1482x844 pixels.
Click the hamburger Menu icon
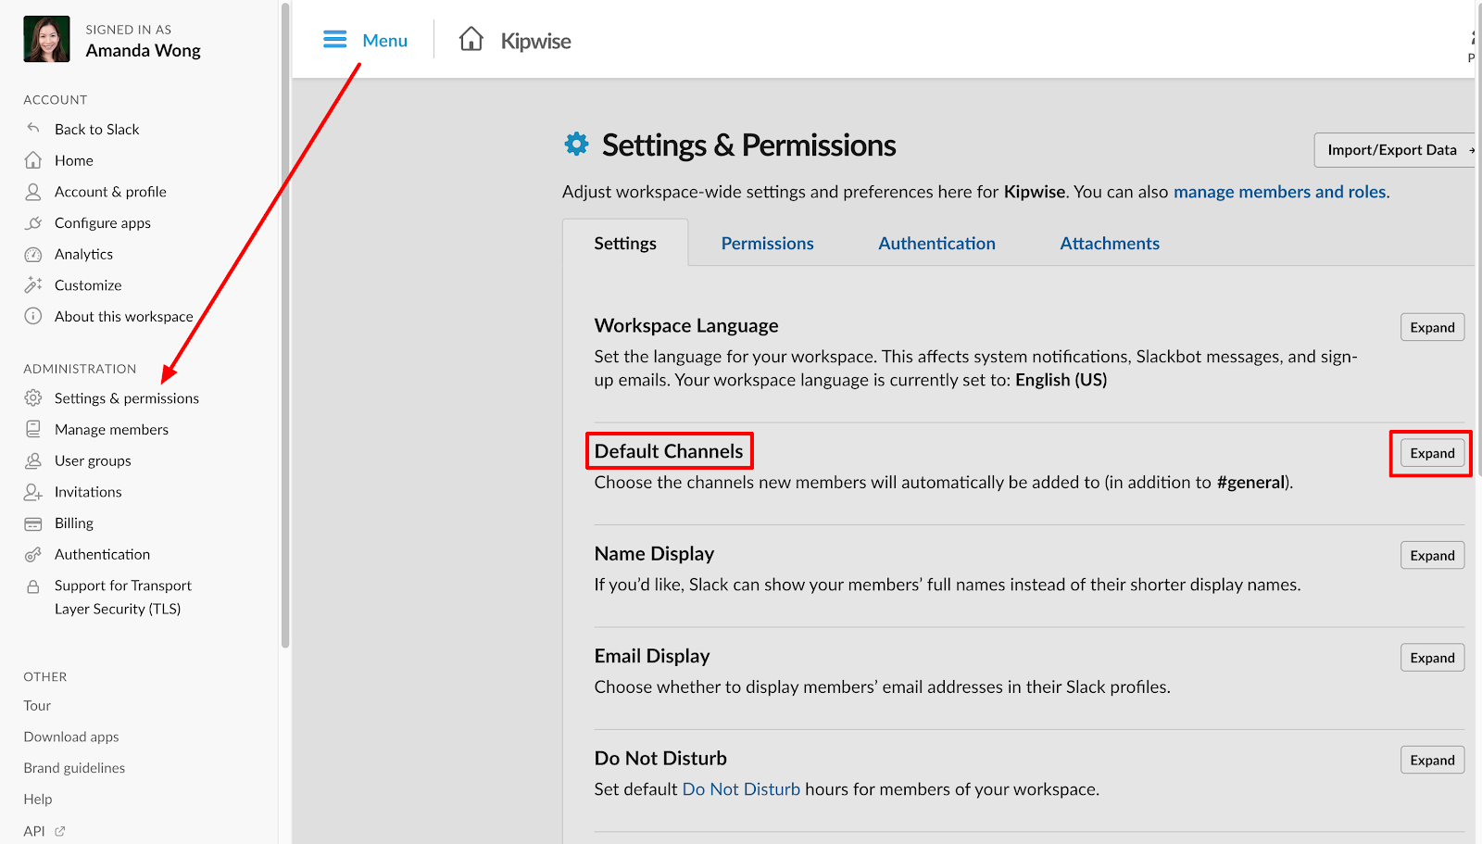pos(335,39)
